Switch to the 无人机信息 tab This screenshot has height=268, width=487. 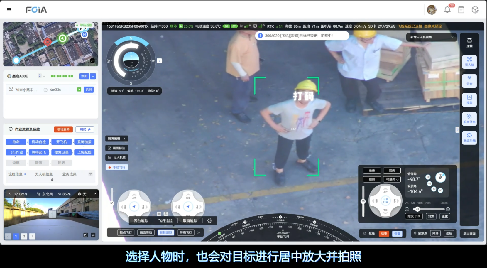click(44, 174)
